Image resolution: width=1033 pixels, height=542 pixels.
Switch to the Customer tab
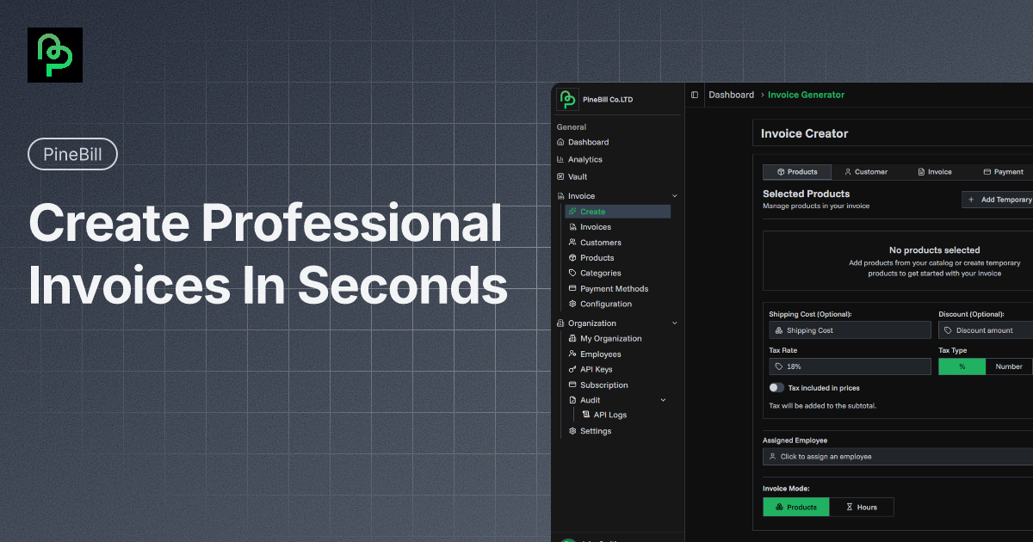pos(866,171)
